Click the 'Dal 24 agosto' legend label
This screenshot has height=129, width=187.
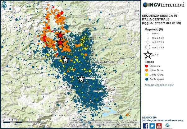pyautogui.click(x=157, y=79)
